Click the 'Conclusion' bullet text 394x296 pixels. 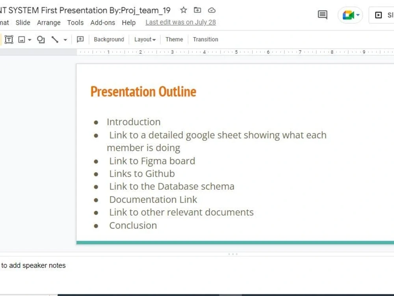click(133, 225)
